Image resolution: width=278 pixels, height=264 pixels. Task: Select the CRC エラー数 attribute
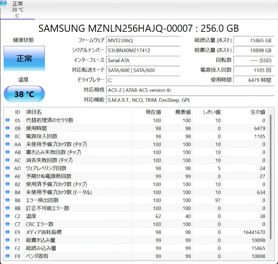click(x=40, y=224)
